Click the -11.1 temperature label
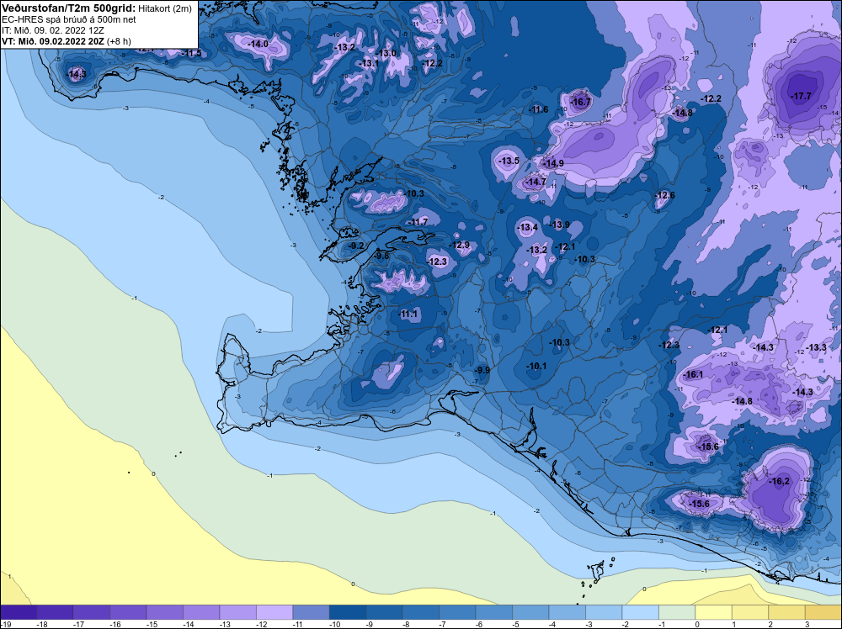Image resolution: width=842 pixels, height=629 pixels. [408, 314]
